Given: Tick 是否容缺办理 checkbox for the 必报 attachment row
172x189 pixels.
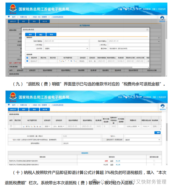Looking at the screenshot, I should tap(154, 161).
